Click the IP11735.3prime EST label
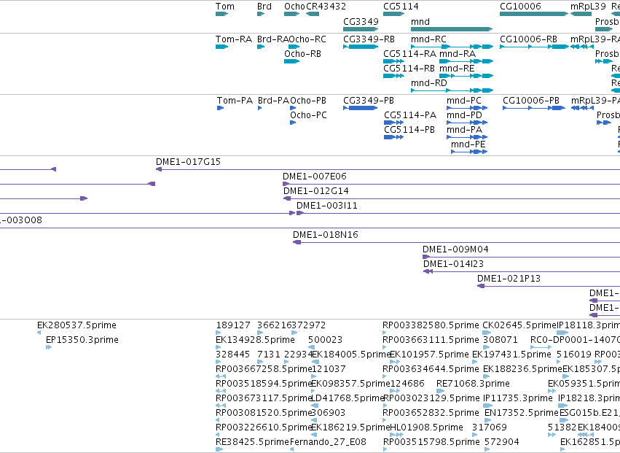 517,398
